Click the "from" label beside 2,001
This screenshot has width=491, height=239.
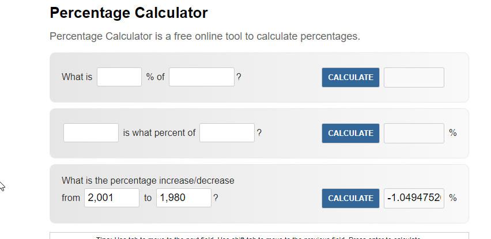71,198
